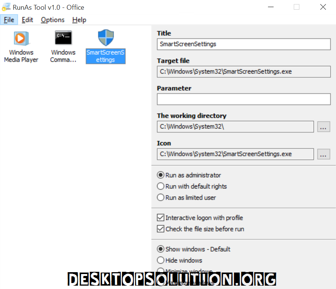Screen dimensions: 336x289
Task: Click into the empty Parameter field
Action: pyautogui.click(x=244, y=99)
